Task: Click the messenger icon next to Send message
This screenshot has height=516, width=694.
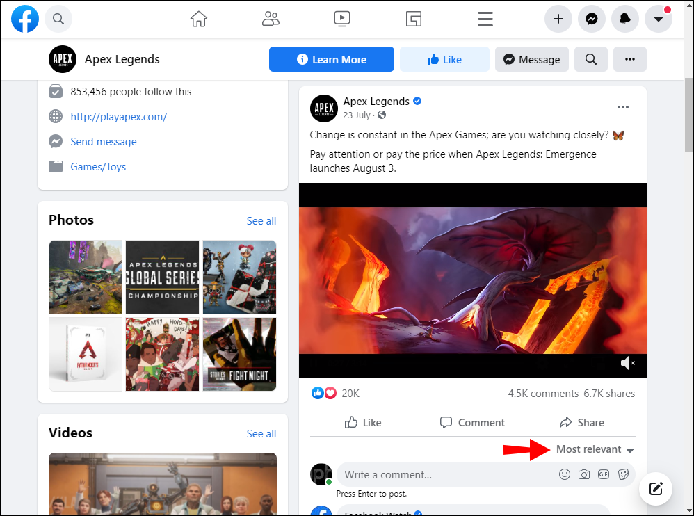Action: (56, 142)
